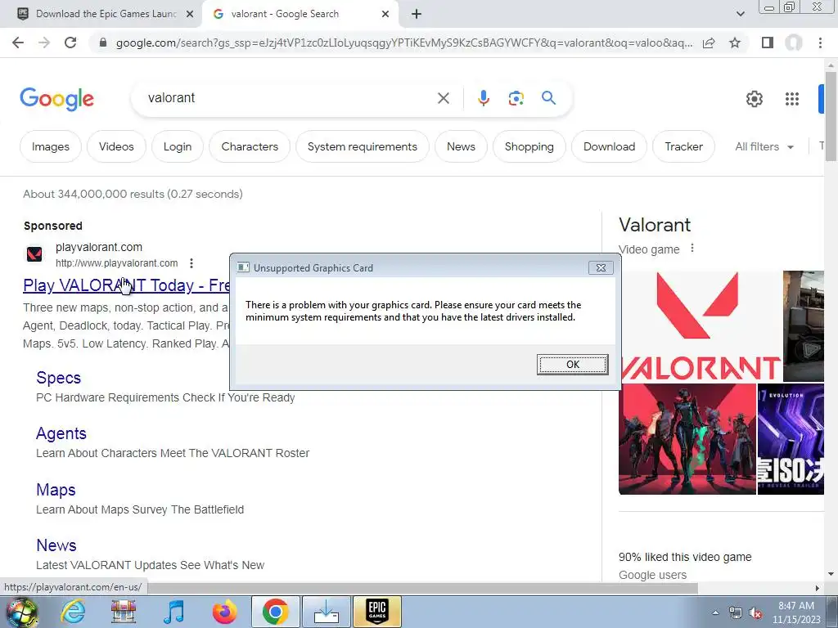
Task: Click the address bar URL
Action: (x=403, y=43)
